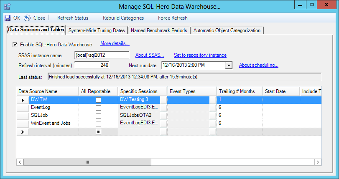The image size is (339, 179).
Task: Toggle Enable SQL-Hero Data Warehouse checkbox
Action: pos(15,45)
